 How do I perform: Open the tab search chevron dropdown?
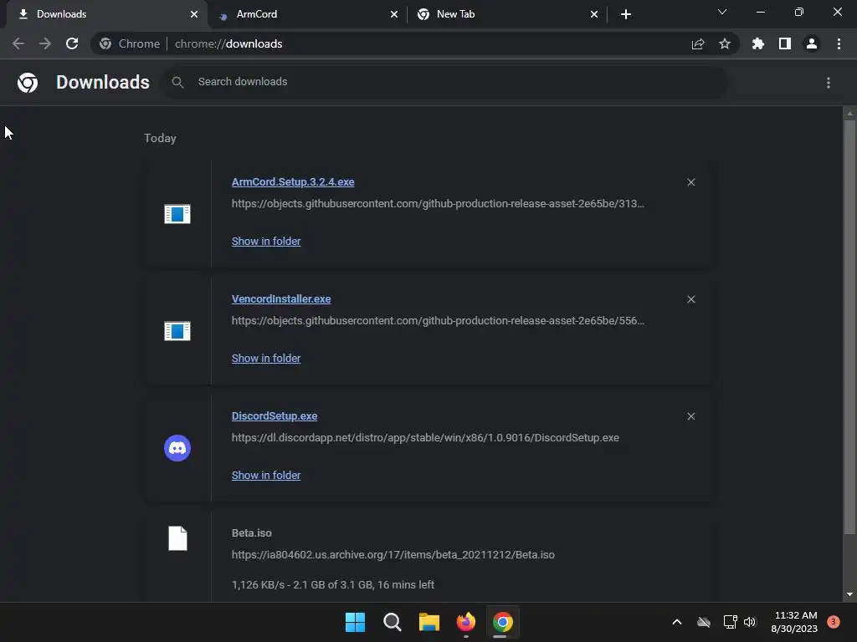click(722, 12)
